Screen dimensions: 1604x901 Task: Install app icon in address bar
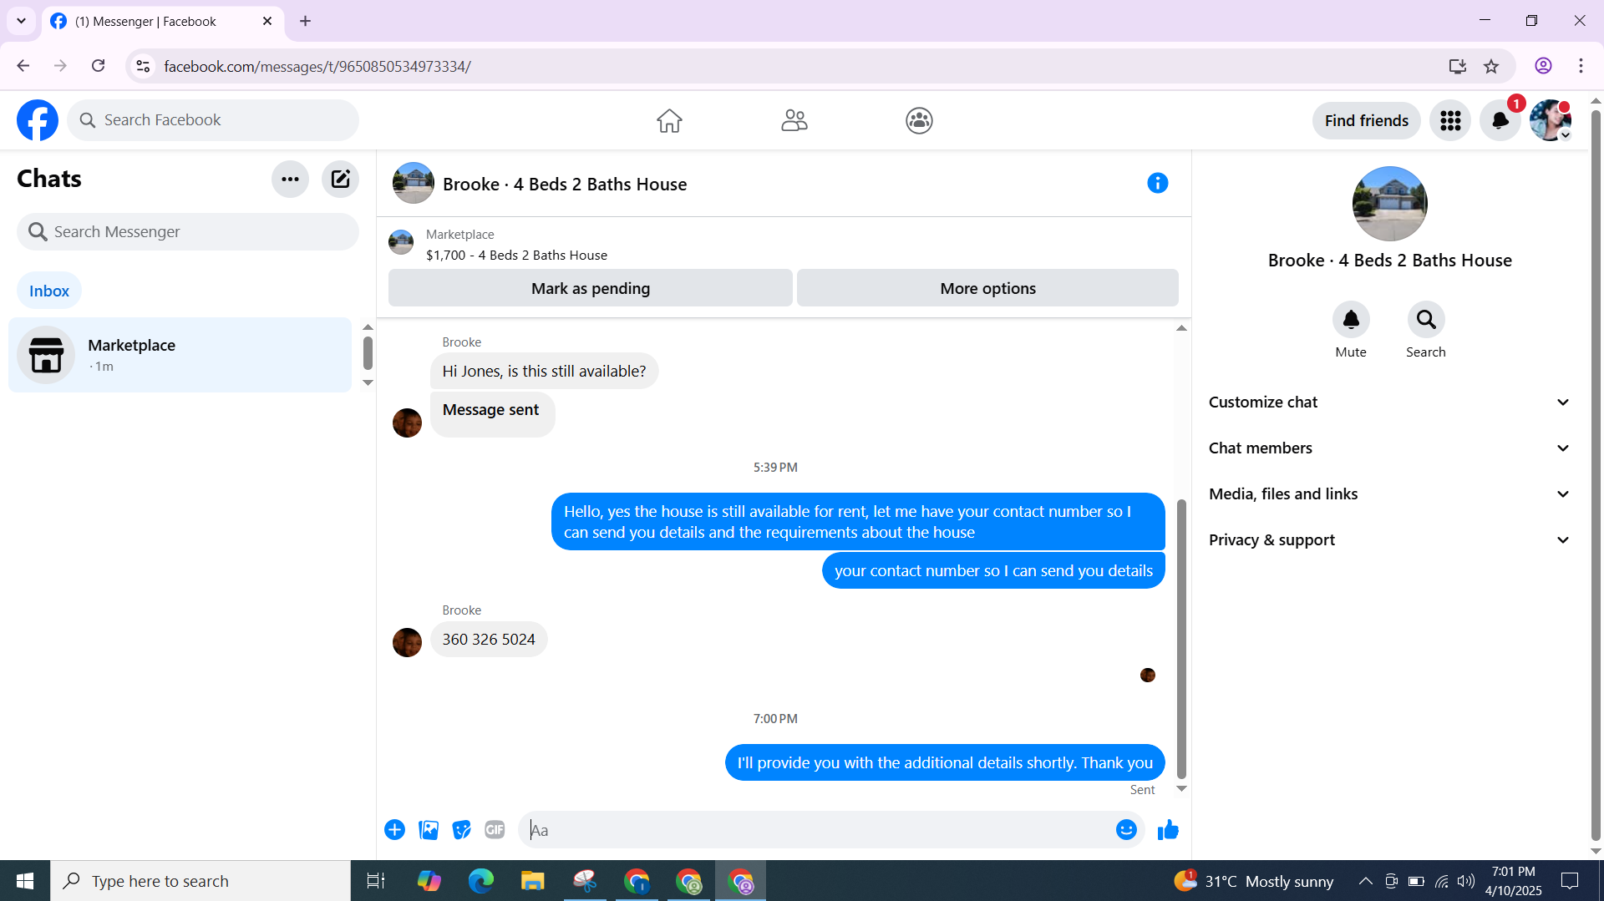[x=1458, y=66]
